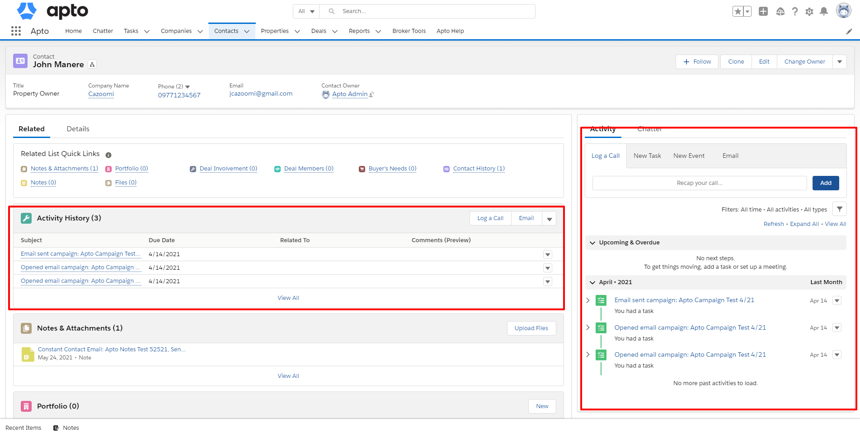Click the Recap your call input field
The width and height of the screenshot is (860, 437).
coord(700,183)
